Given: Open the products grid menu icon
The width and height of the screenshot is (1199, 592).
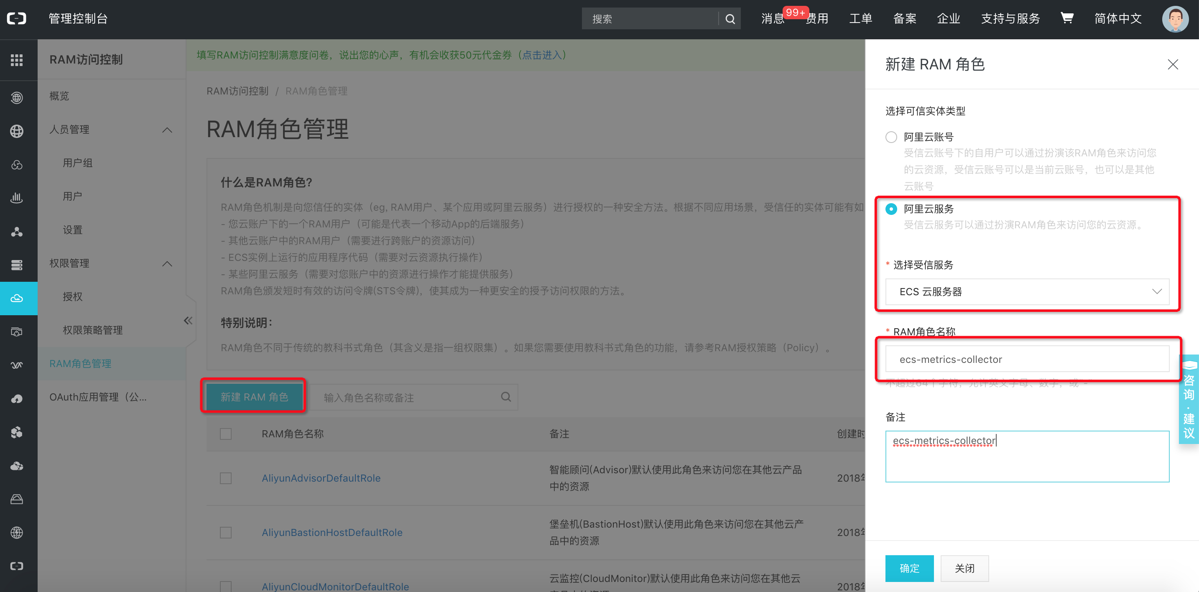Looking at the screenshot, I should point(17,59).
